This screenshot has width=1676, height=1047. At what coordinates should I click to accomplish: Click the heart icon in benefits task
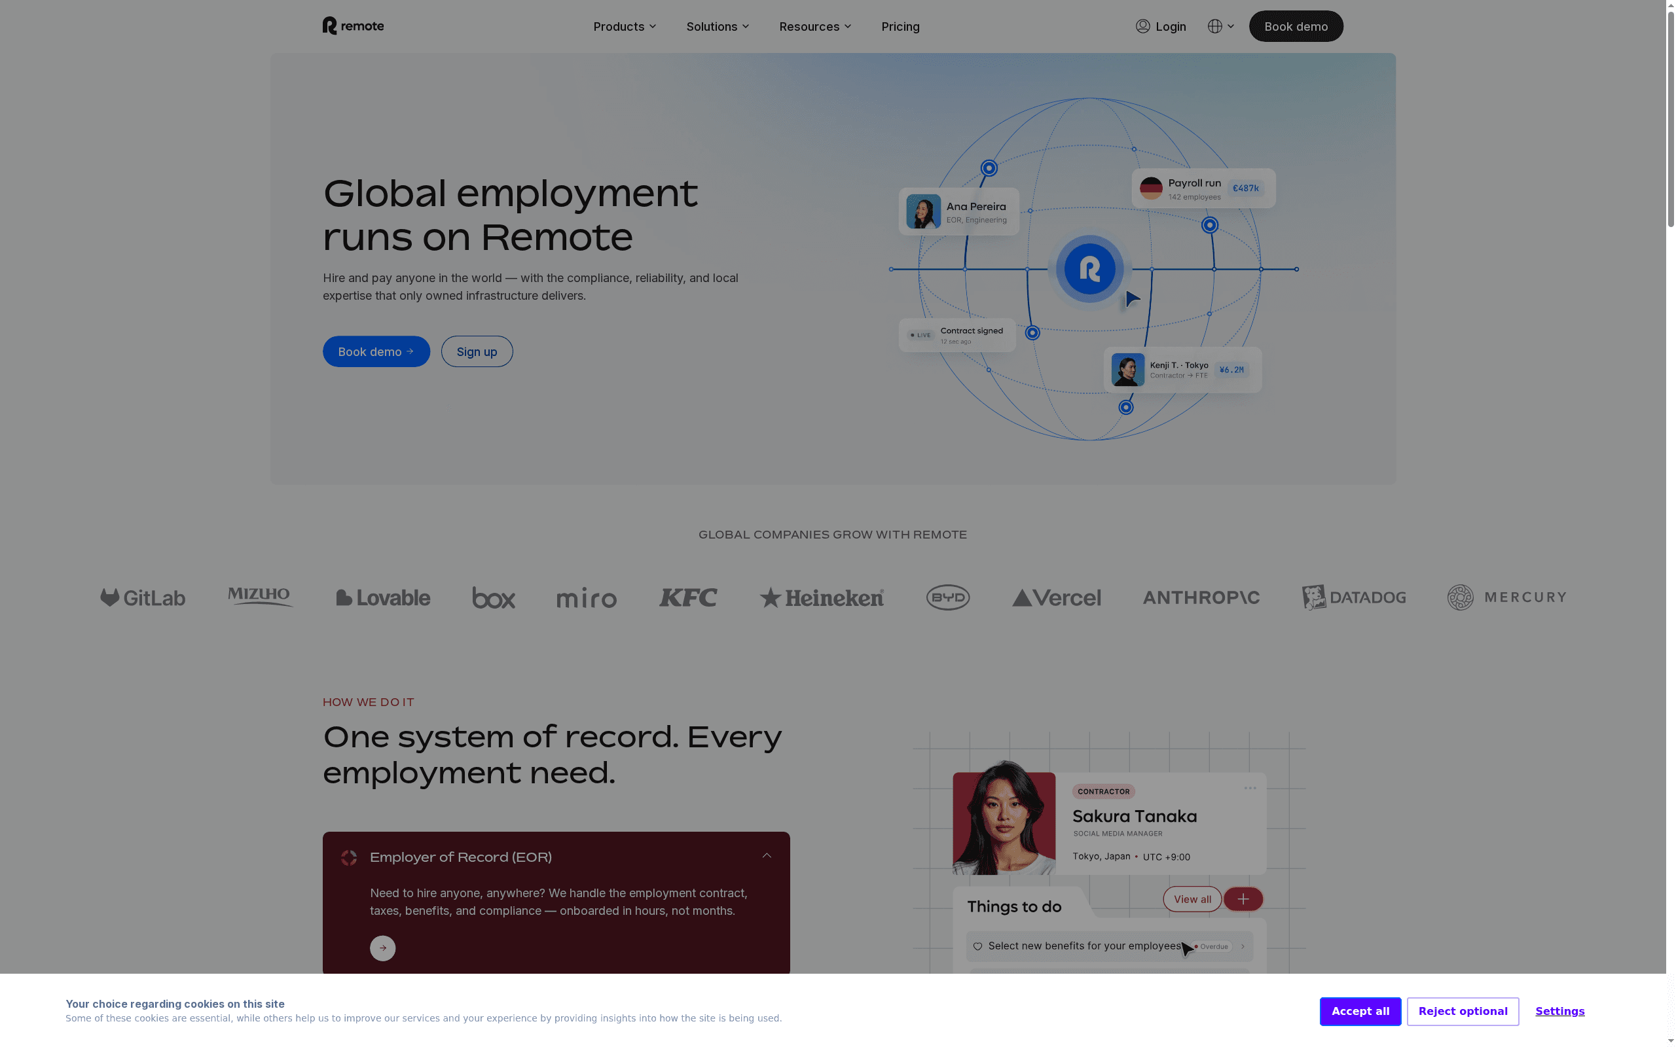tap(977, 947)
